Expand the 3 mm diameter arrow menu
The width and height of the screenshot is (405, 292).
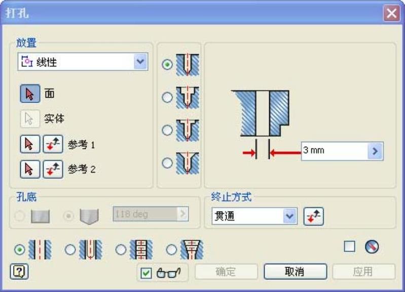pos(375,151)
